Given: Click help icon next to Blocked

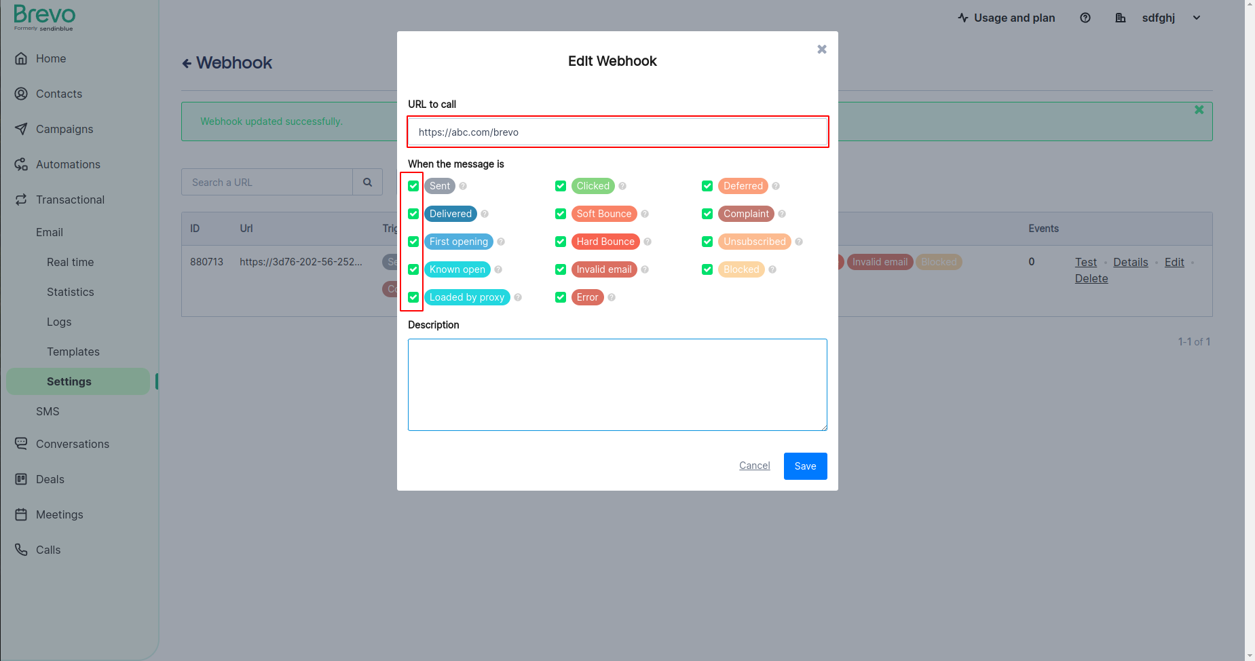Looking at the screenshot, I should (772, 269).
